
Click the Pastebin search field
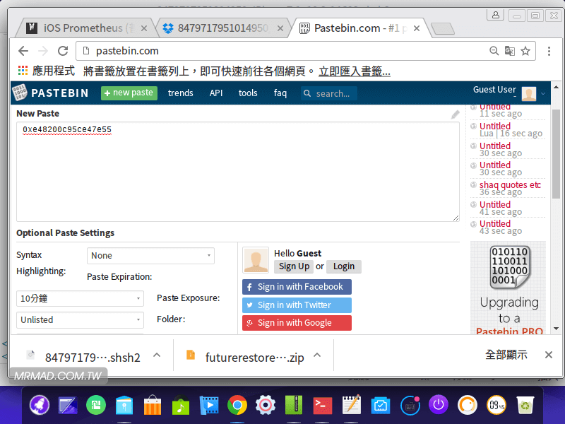coord(332,93)
